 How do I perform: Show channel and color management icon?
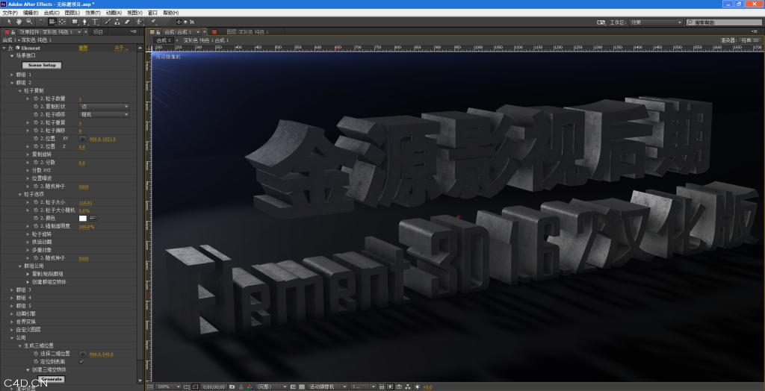[248, 387]
